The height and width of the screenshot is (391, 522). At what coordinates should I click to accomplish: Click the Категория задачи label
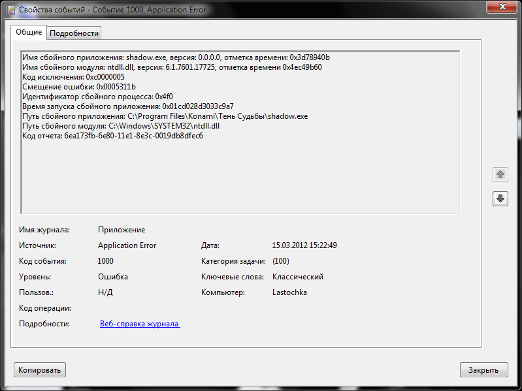click(233, 261)
